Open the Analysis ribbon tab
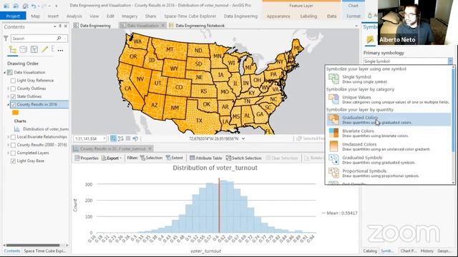 74,16
